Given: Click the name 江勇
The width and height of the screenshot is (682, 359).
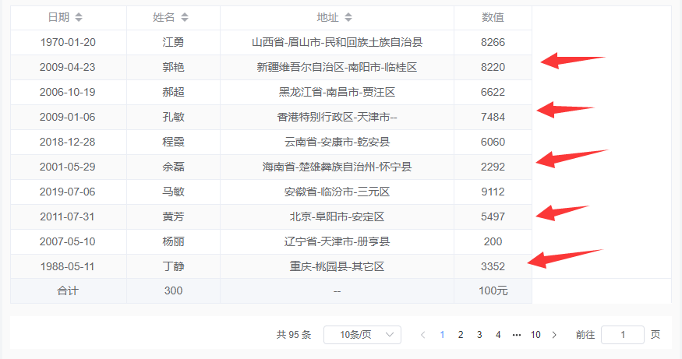Looking at the screenshot, I should click(173, 42).
